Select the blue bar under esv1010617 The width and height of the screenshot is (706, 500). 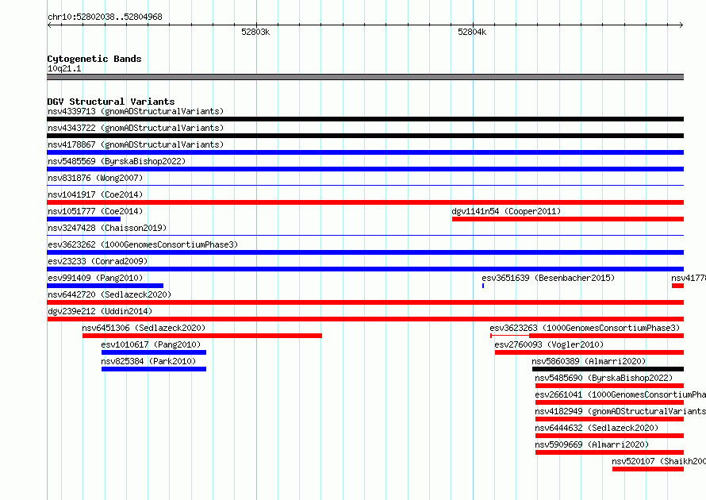point(154,352)
